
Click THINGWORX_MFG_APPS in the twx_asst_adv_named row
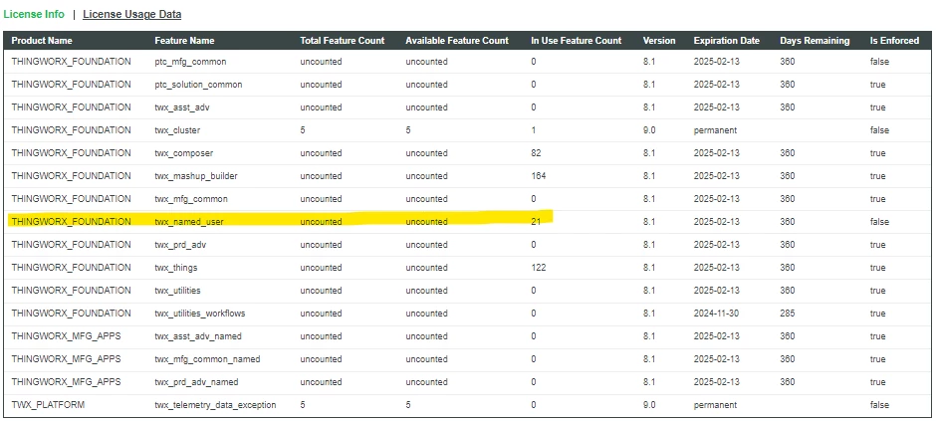point(66,336)
